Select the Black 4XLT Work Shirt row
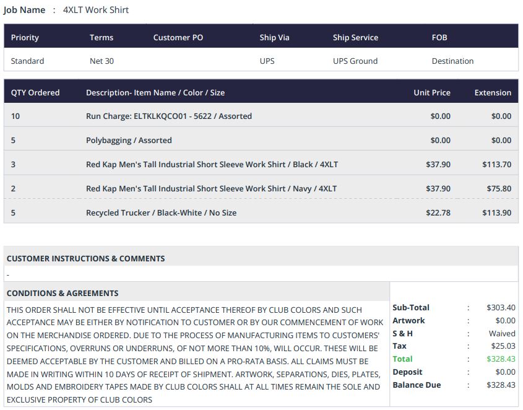Viewport: 523px width, 410px height. point(212,165)
